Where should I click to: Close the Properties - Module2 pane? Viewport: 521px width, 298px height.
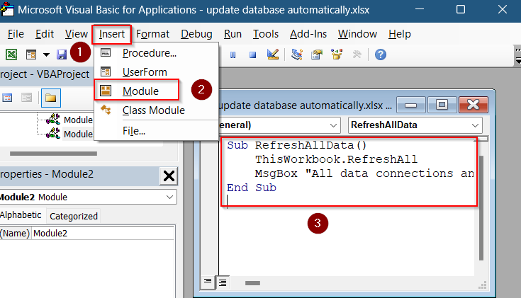(x=169, y=176)
